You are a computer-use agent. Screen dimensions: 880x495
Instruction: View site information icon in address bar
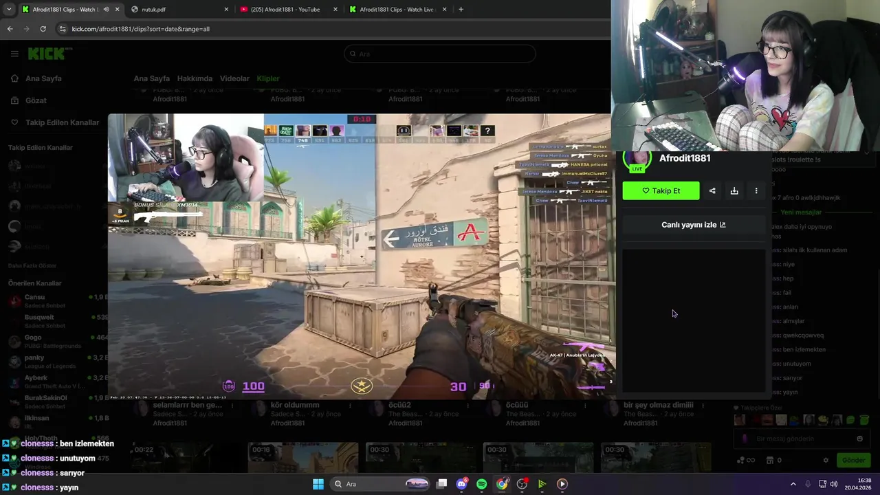click(x=63, y=29)
